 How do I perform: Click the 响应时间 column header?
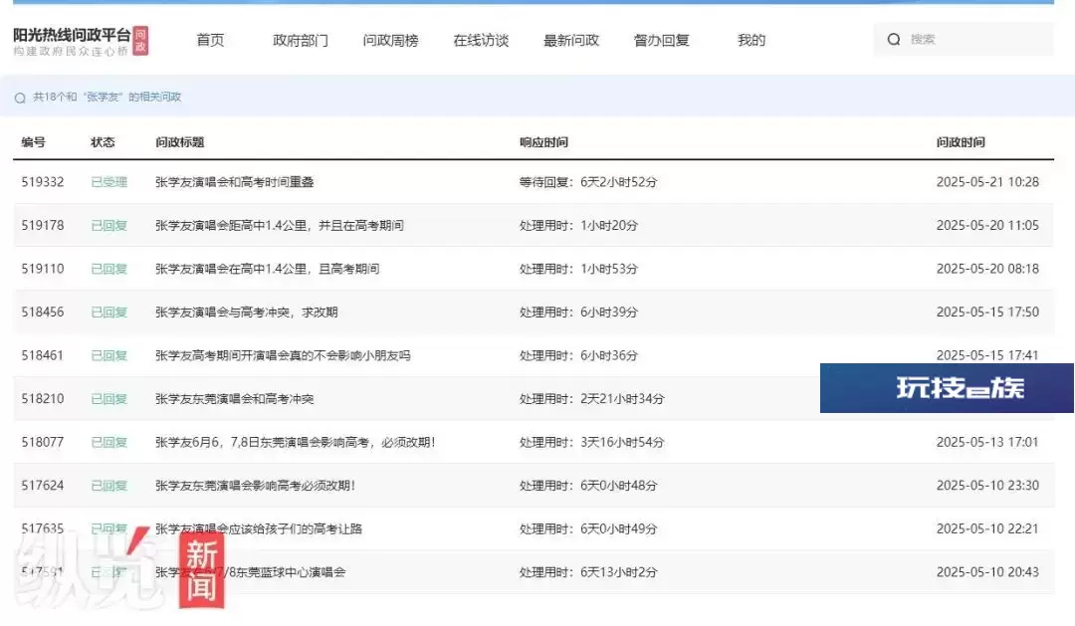[543, 142]
